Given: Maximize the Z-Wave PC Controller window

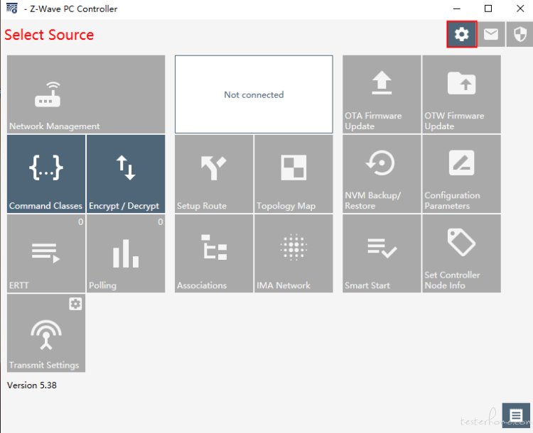Looking at the screenshot, I should [x=488, y=9].
